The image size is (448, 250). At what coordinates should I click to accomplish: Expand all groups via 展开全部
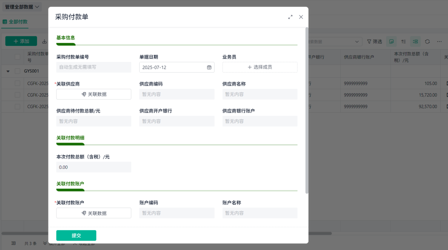click(54, 243)
